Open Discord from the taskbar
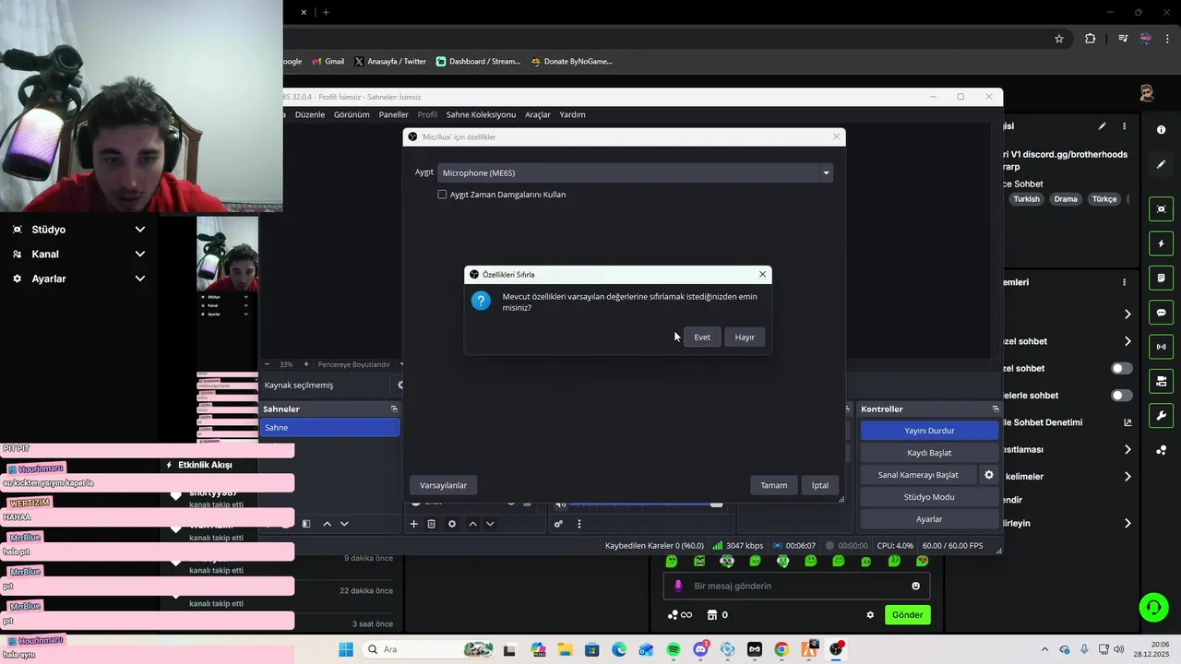Viewport: 1181px width, 664px height. tap(700, 649)
